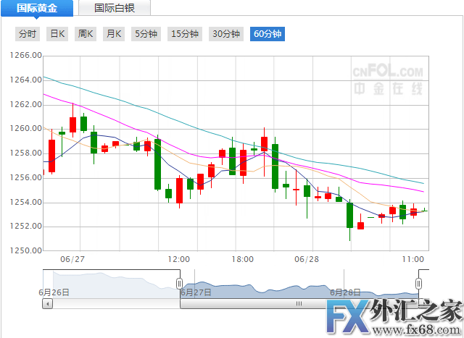Click the scrollbar left arrow
The height and width of the screenshot is (338, 464).
pos(48,305)
